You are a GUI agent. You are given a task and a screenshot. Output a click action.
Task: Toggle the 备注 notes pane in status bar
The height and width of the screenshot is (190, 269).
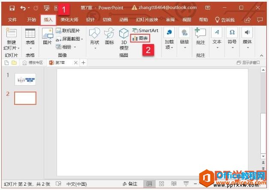[x=130, y=184]
